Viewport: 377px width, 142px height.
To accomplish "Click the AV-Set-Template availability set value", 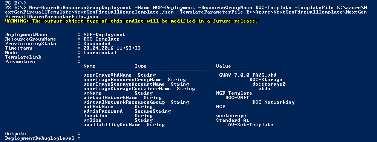I will 251,125.
